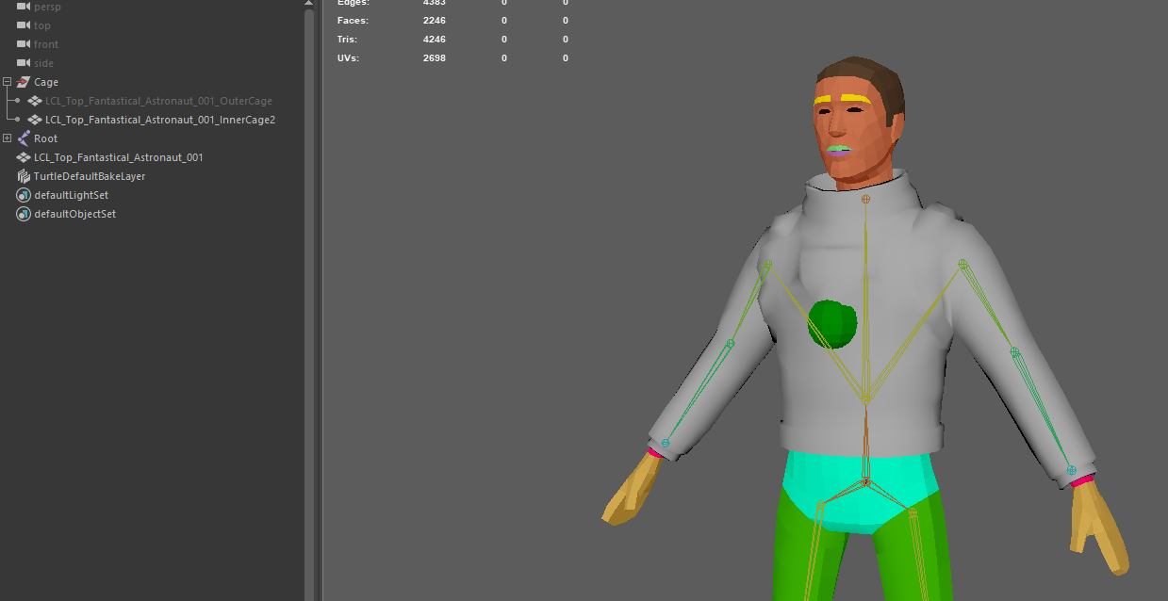Expand the Root joint hierarchy
1168x601 pixels.
[x=7, y=138]
